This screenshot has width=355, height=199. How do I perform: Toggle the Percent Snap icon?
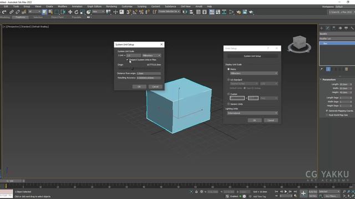[141, 12]
